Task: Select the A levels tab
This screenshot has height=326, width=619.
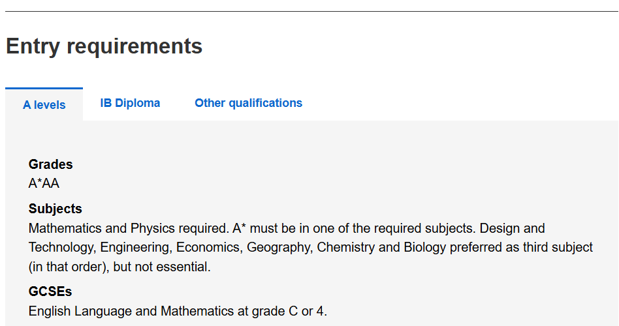Action: [44, 104]
